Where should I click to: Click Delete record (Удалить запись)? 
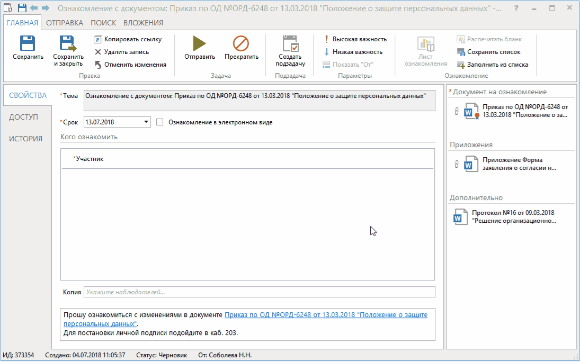tap(121, 52)
